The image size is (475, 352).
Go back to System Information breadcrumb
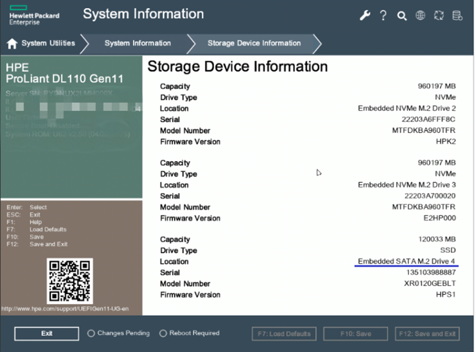point(138,43)
